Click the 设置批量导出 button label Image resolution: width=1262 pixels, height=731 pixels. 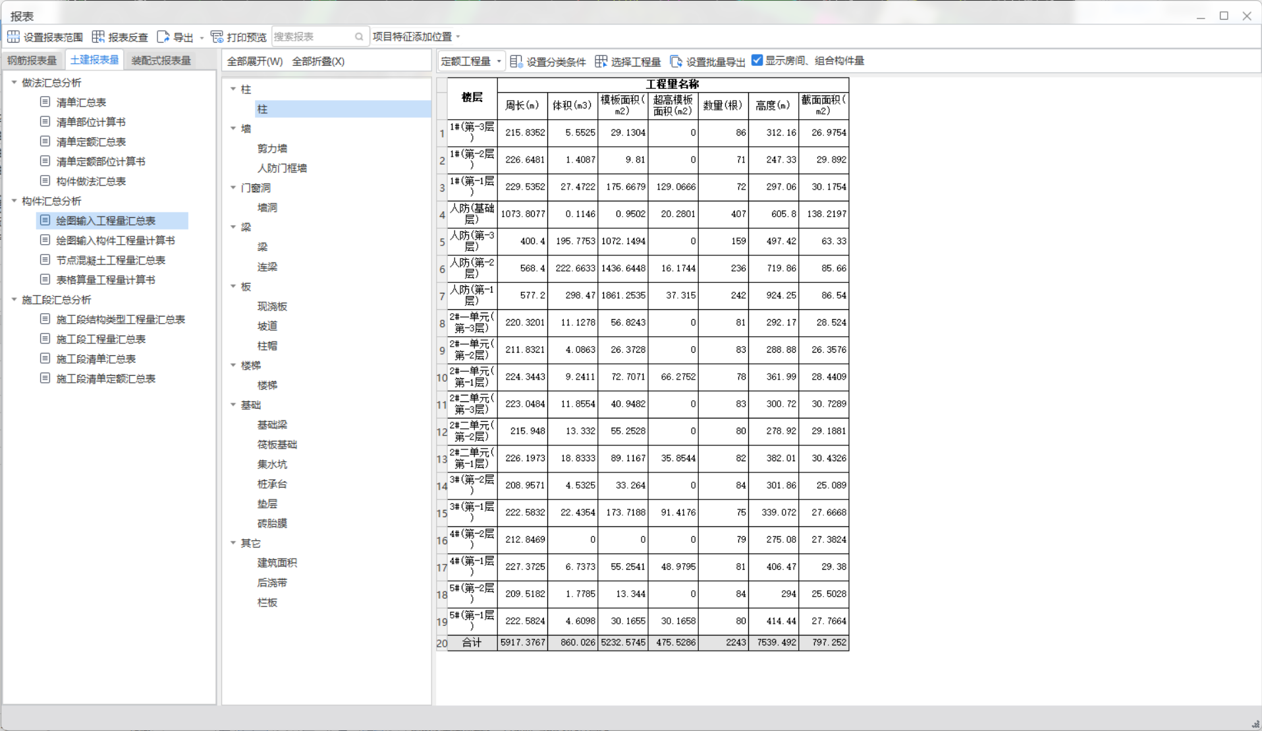(x=716, y=62)
